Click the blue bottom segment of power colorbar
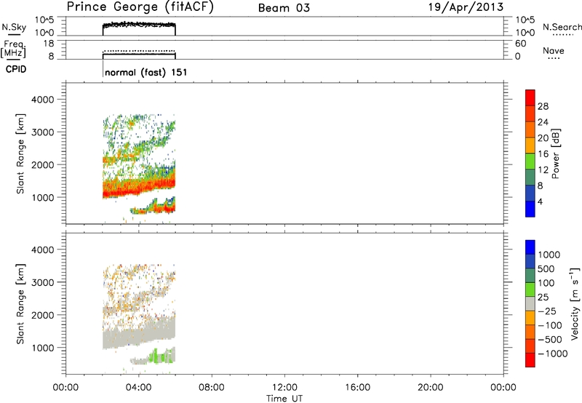Image resolution: width=582 pixels, height=403 pixels. click(530, 209)
